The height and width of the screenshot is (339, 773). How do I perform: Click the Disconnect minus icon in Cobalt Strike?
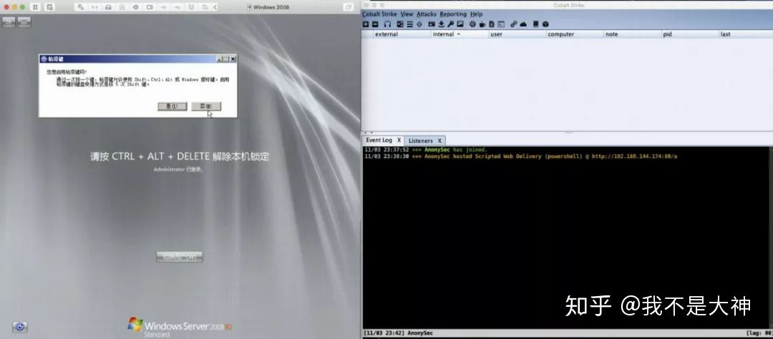pyautogui.click(x=375, y=24)
